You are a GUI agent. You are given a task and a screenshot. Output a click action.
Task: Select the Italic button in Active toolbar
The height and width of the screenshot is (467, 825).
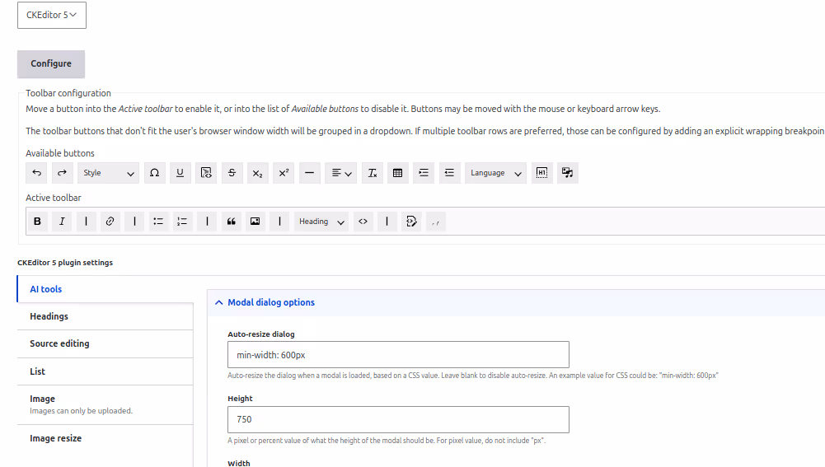(62, 222)
